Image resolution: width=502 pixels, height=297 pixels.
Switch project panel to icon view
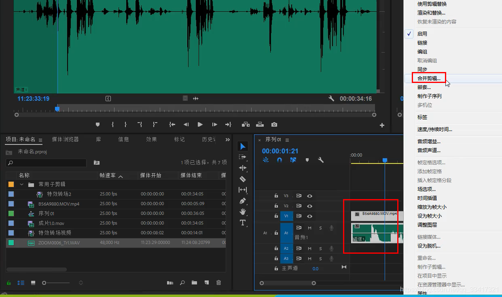point(33,283)
